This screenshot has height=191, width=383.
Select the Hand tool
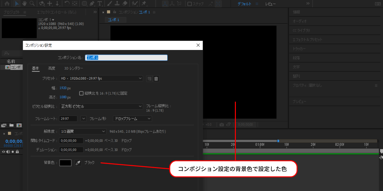[x=24, y=4]
